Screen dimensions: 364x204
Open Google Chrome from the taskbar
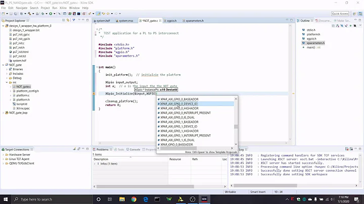133,199
